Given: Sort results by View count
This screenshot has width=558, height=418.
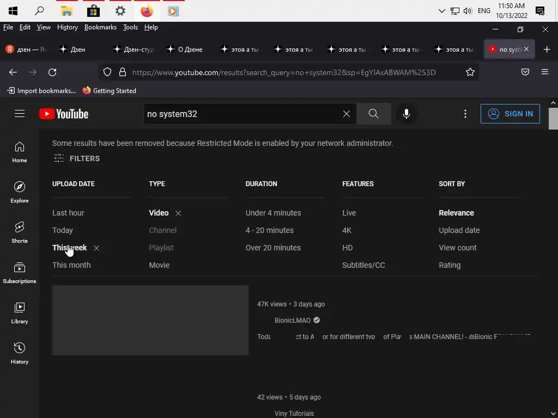Looking at the screenshot, I should (x=458, y=248).
